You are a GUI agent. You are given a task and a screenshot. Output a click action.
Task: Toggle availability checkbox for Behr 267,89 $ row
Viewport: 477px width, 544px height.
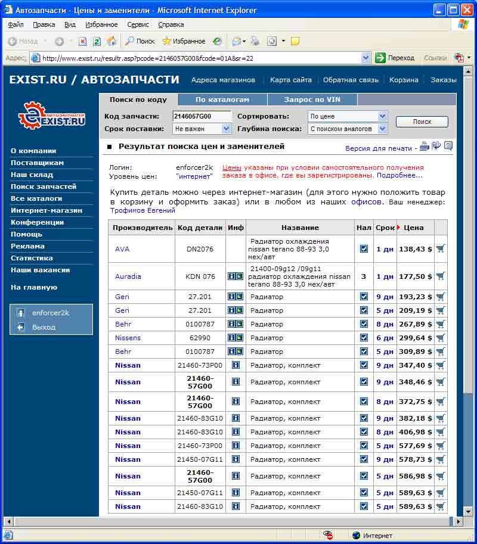pos(364,324)
